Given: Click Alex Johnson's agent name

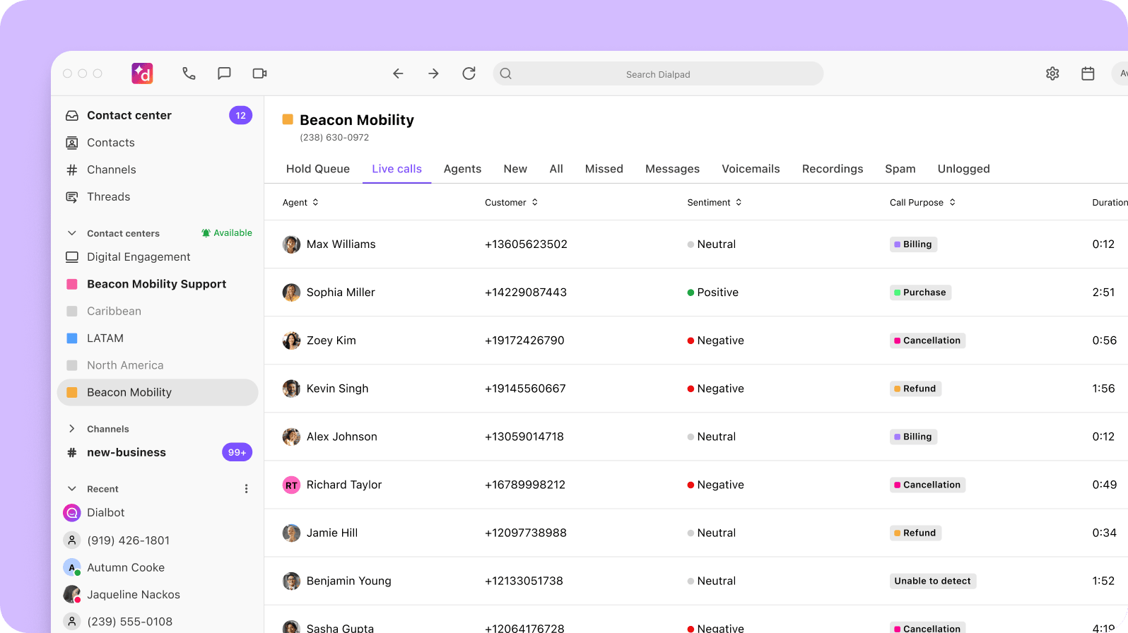Looking at the screenshot, I should click(x=342, y=437).
